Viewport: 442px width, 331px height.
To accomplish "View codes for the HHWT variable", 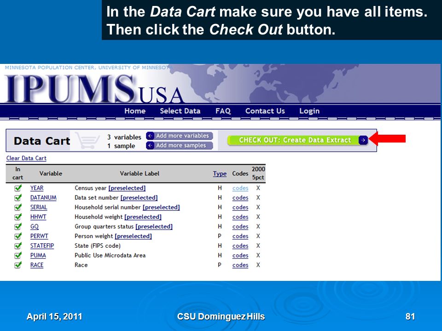I will (240, 217).
